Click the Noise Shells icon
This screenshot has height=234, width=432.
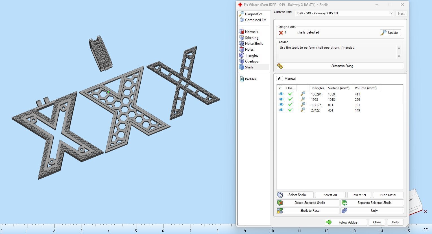pos(241,44)
